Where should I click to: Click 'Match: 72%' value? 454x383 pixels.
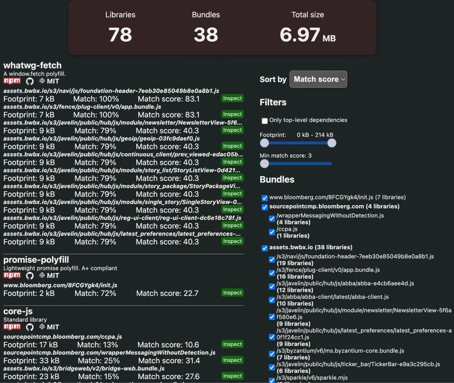[x=95, y=293]
